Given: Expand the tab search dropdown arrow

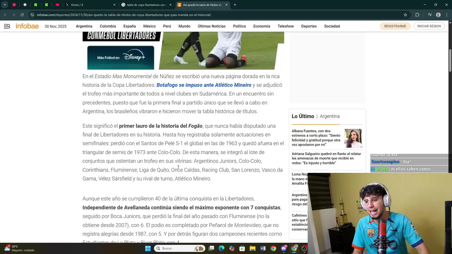Looking at the screenshot, I should (x=5, y=5).
